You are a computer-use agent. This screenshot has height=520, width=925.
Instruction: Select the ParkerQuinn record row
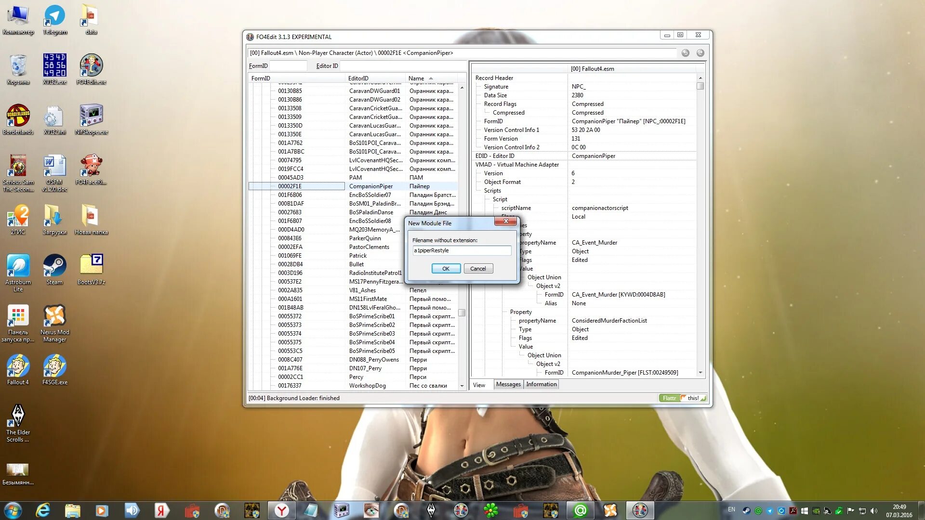click(353, 238)
